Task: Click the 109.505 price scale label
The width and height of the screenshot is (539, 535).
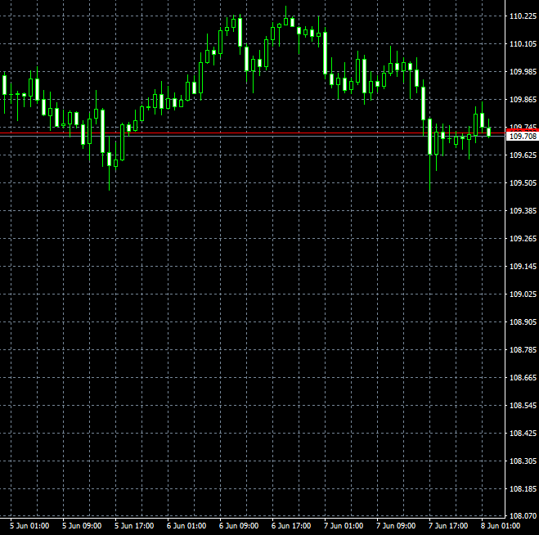Action: 523,183
